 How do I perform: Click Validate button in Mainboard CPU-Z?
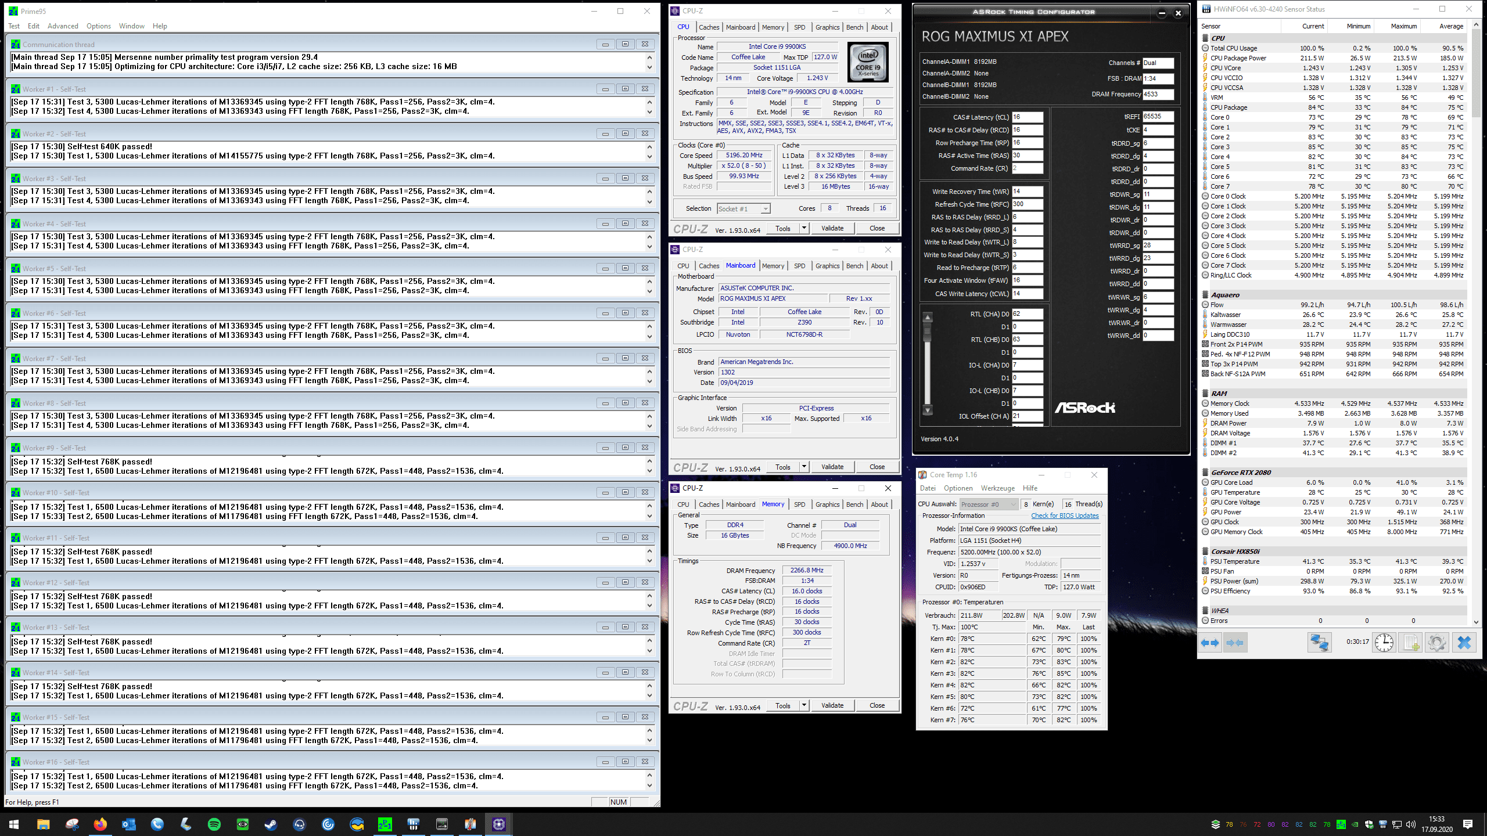click(832, 467)
